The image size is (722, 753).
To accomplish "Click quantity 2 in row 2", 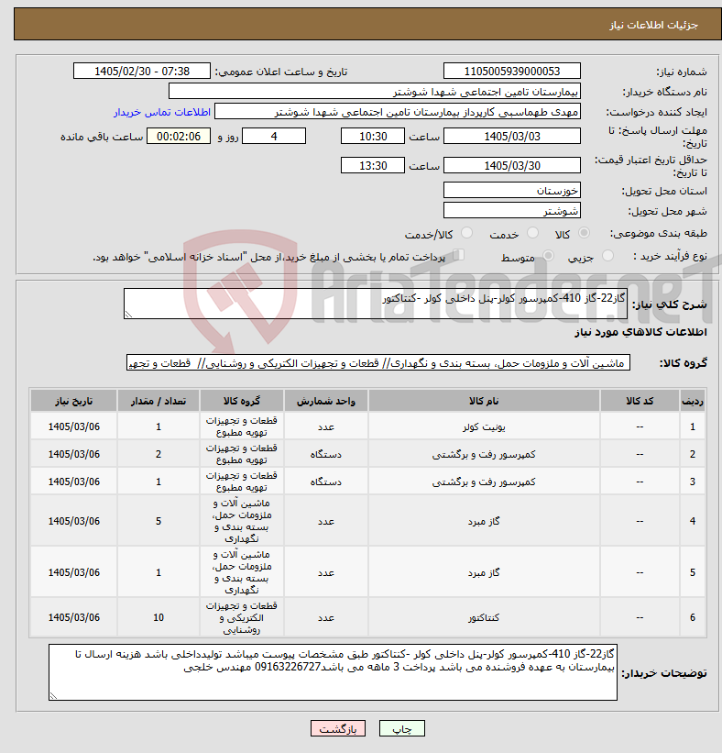I will [x=159, y=454].
